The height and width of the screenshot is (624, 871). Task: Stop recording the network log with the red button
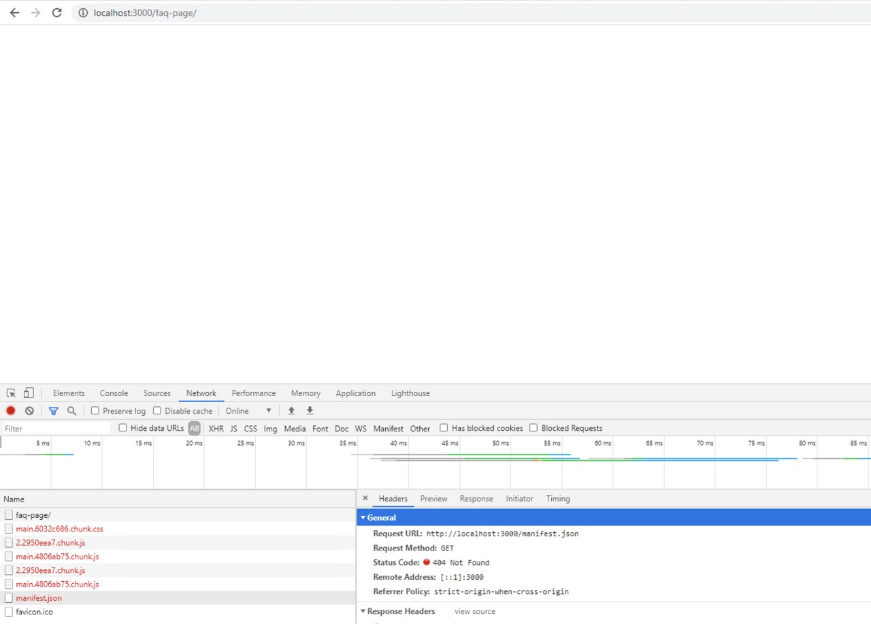coord(11,411)
